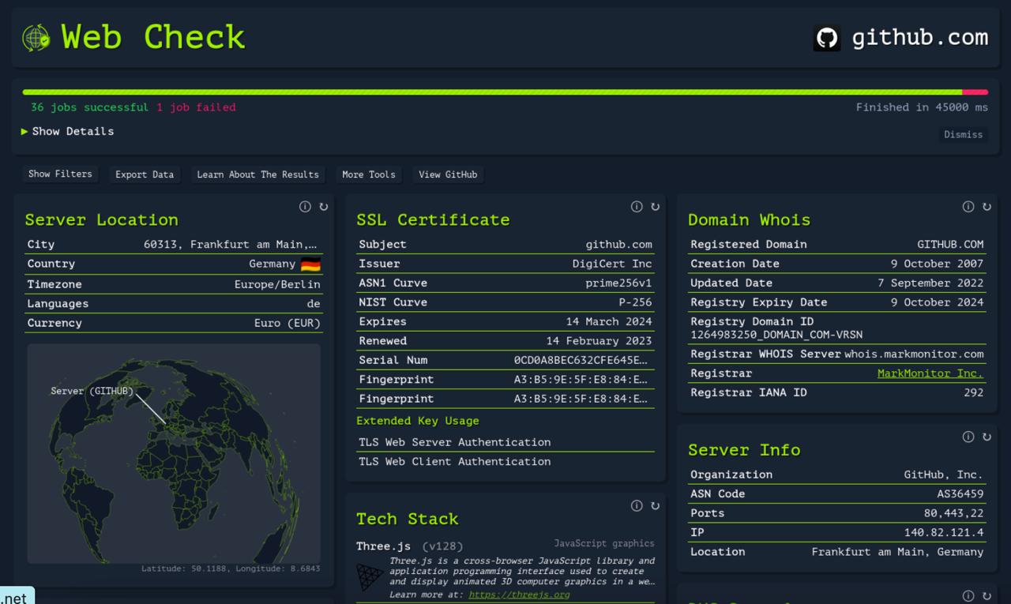Expand Show Details of job results
Screen dimensions: 1011x604
pyautogui.click(x=68, y=131)
